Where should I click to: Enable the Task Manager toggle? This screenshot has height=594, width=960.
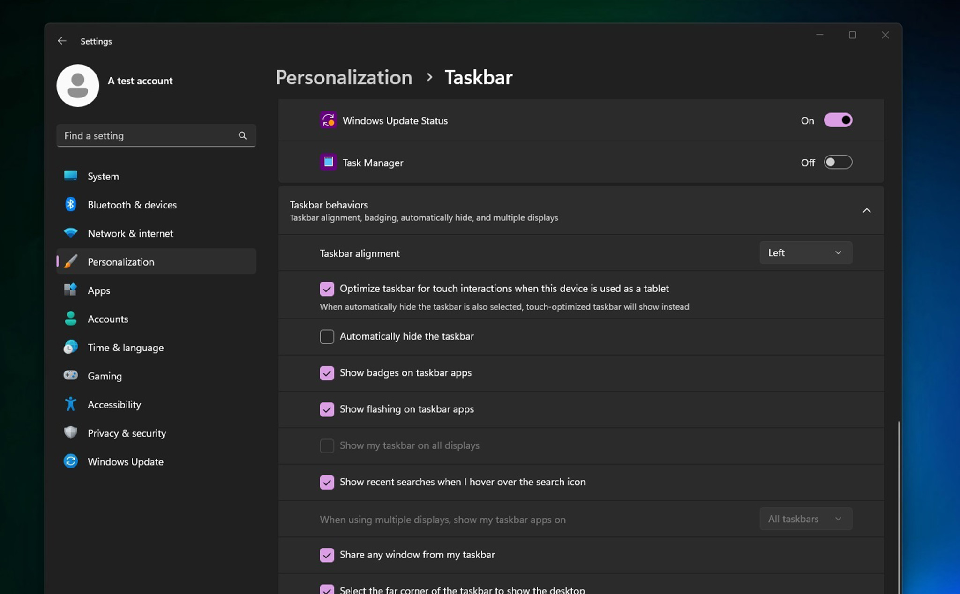(x=838, y=163)
